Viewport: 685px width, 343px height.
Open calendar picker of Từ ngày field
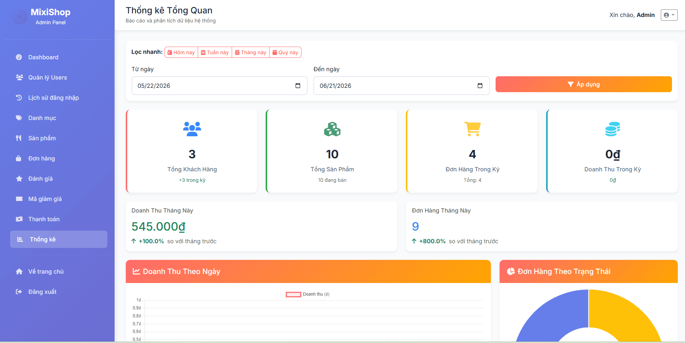[298, 86]
